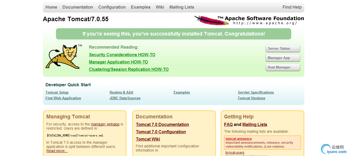Click the Read more... link
The image size is (348, 156).
click(x=57, y=151)
